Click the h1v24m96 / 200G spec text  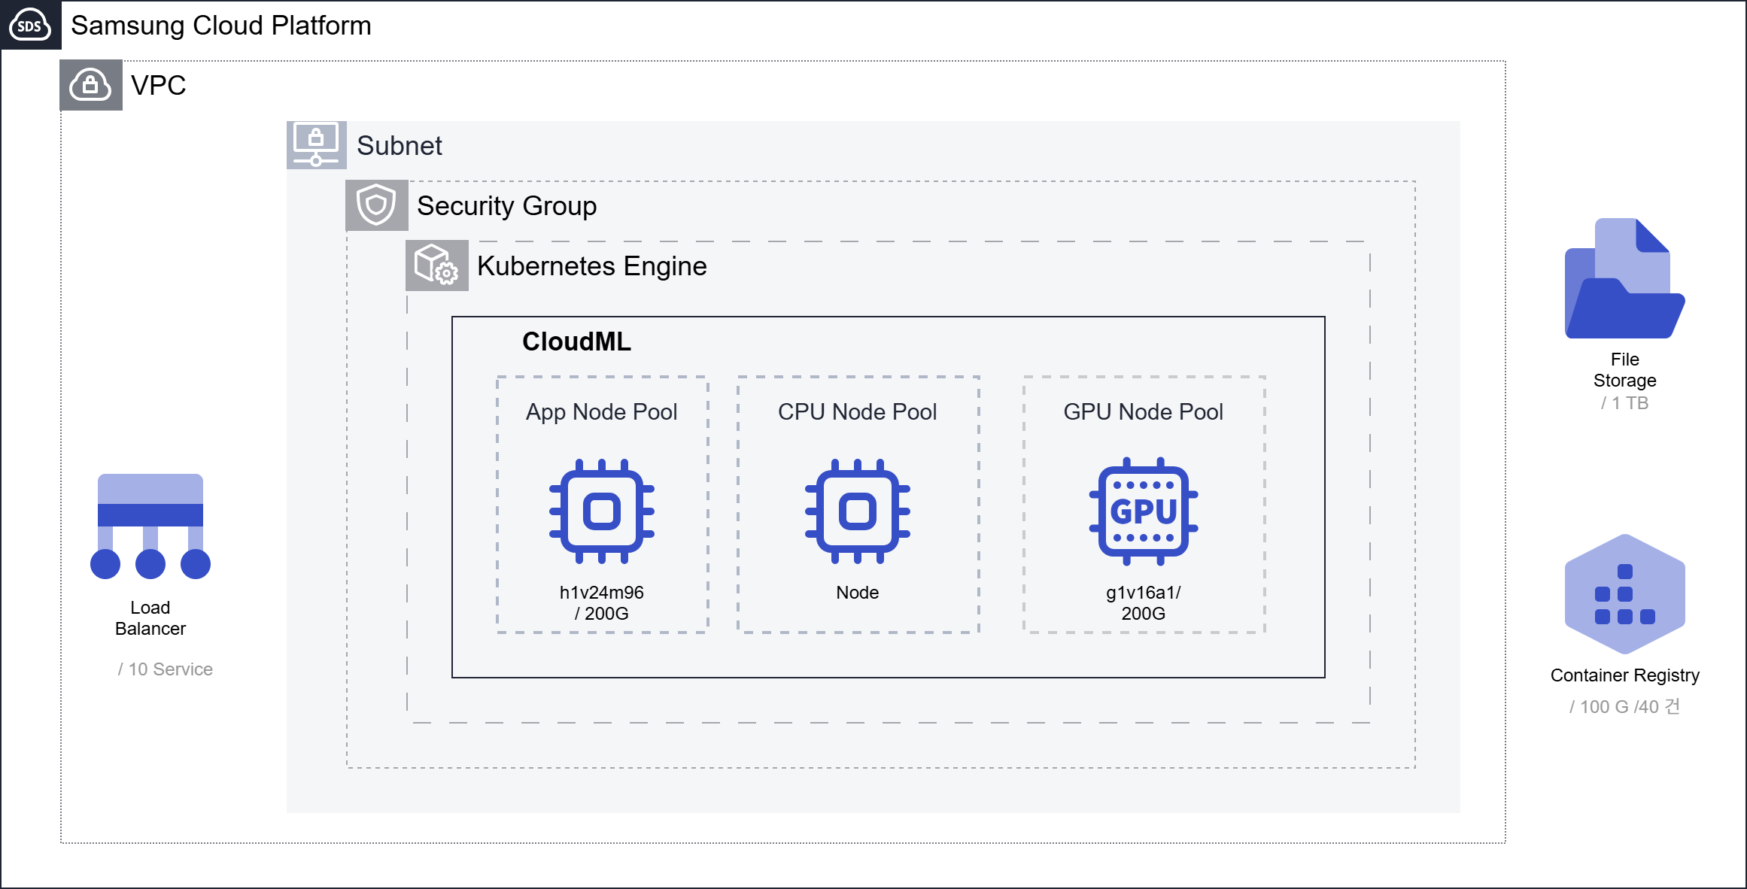coord(602,602)
